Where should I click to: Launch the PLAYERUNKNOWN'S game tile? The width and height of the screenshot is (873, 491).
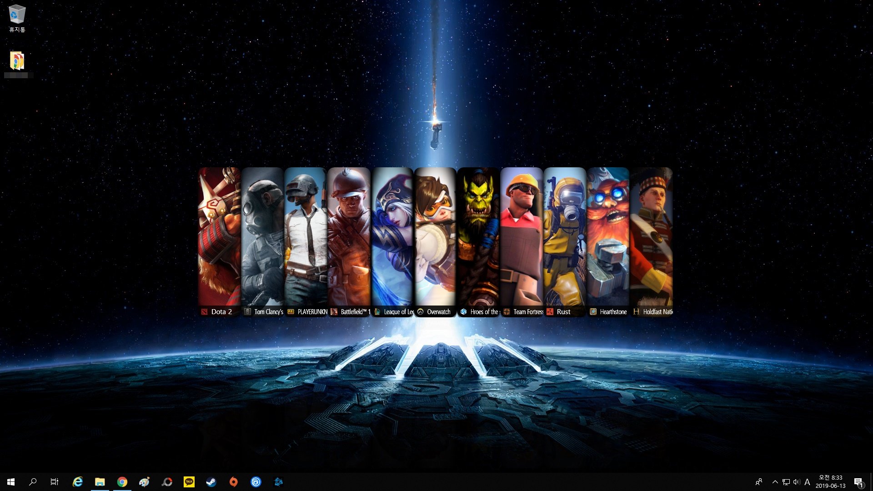coord(306,241)
